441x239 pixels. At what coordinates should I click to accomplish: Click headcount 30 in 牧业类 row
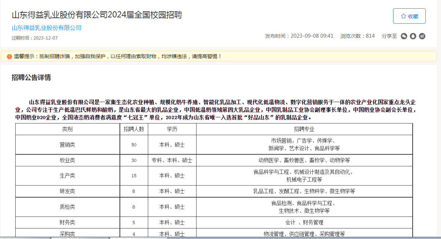[134, 160]
